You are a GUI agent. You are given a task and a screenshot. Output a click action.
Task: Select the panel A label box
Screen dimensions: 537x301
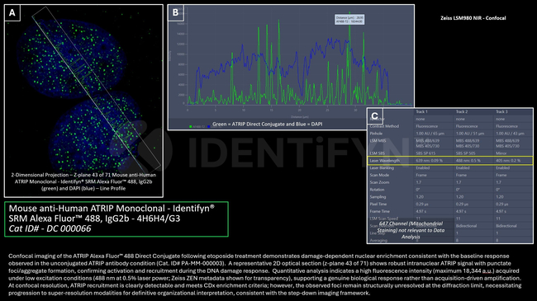[12, 12]
